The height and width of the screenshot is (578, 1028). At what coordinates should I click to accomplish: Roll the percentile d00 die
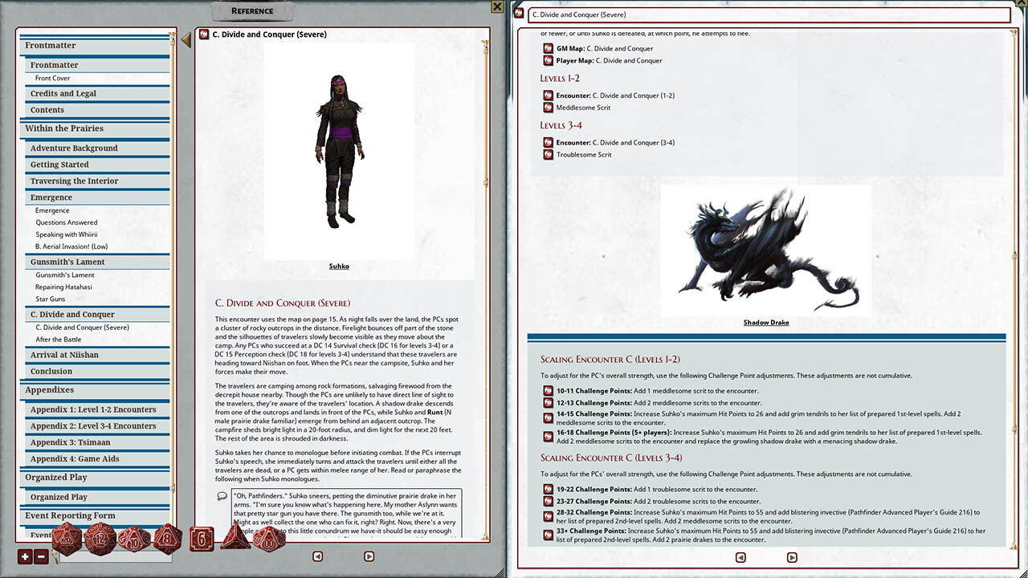[x=267, y=539]
